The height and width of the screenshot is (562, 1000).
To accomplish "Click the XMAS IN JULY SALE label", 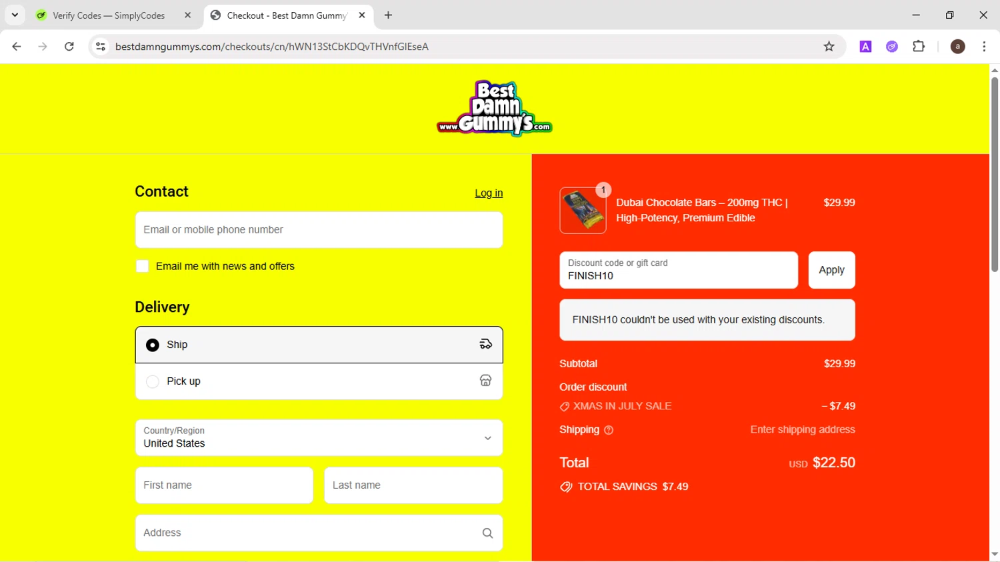I will coord(622,406).
